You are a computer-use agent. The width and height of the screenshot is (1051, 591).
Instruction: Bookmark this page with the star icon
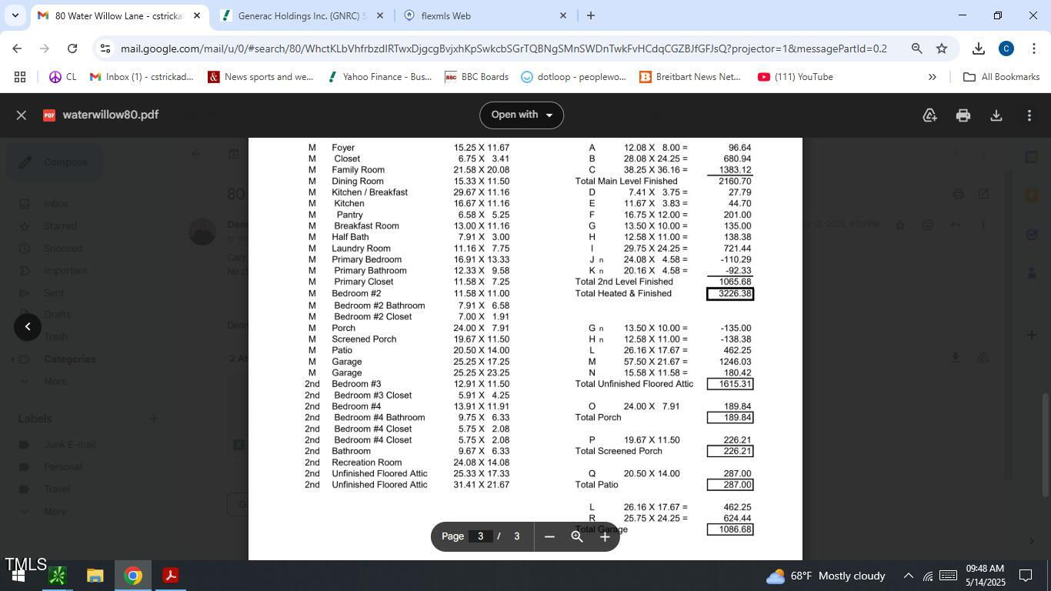[x=942, y=48]
